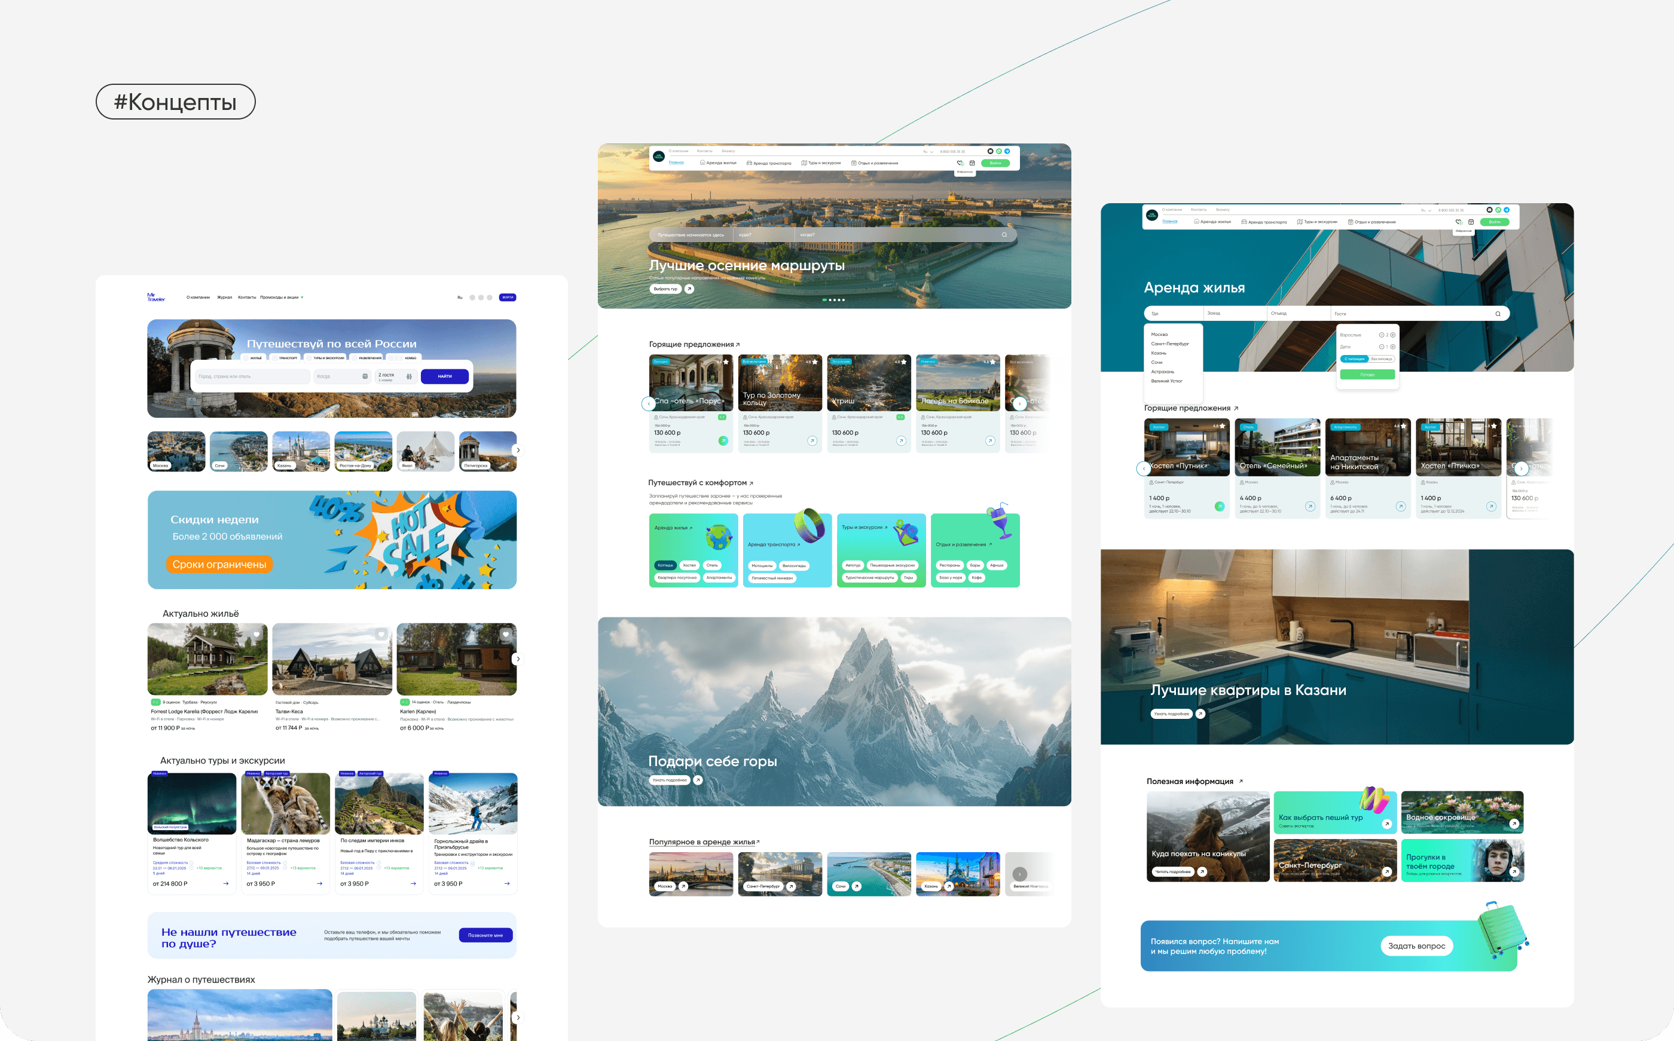Expand Ru language dropdown in right concept
The width and height of the screenshot is (1674, 1041).
[x=1425, y=211]
